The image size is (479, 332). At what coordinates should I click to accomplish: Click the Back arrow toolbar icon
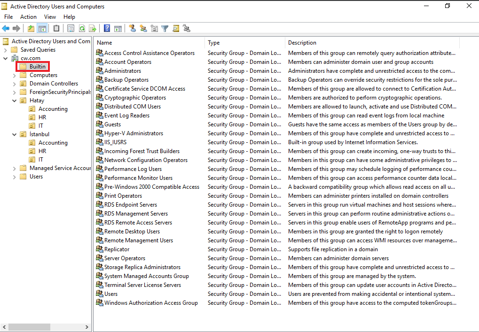pos(6,29)
